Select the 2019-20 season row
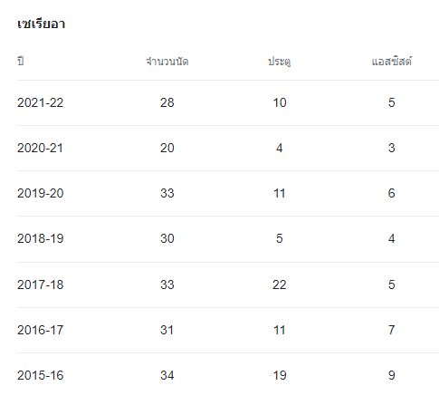The width and height of the screenshot is (439, 405). 228,193
